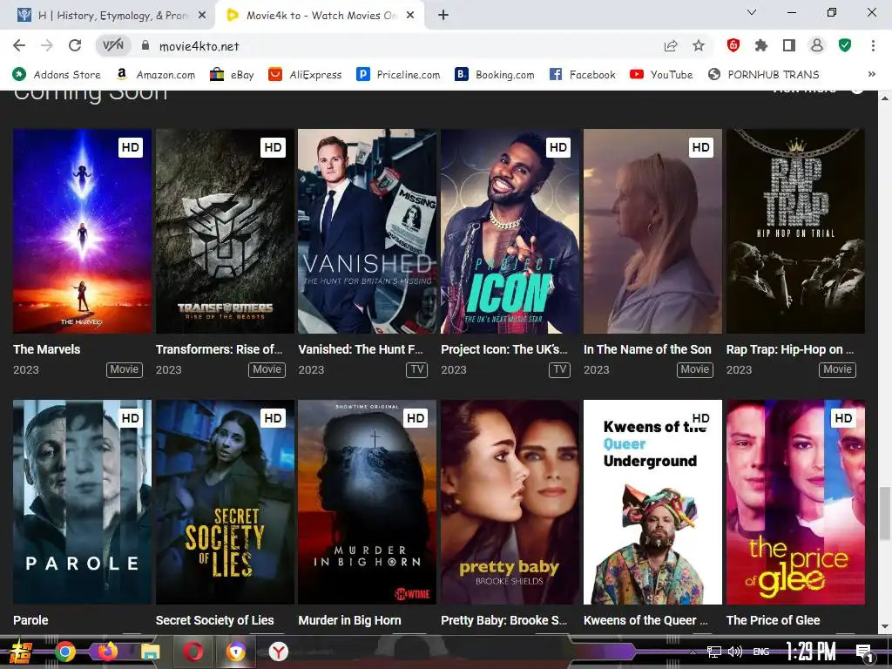
Task: Toggle the browser side panel
Action: (789, 45)
